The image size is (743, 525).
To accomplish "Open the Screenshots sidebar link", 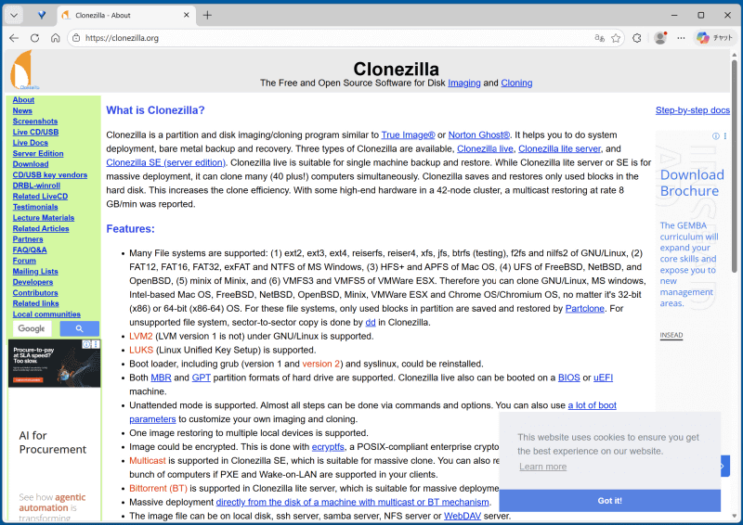I will coord(35,122).
